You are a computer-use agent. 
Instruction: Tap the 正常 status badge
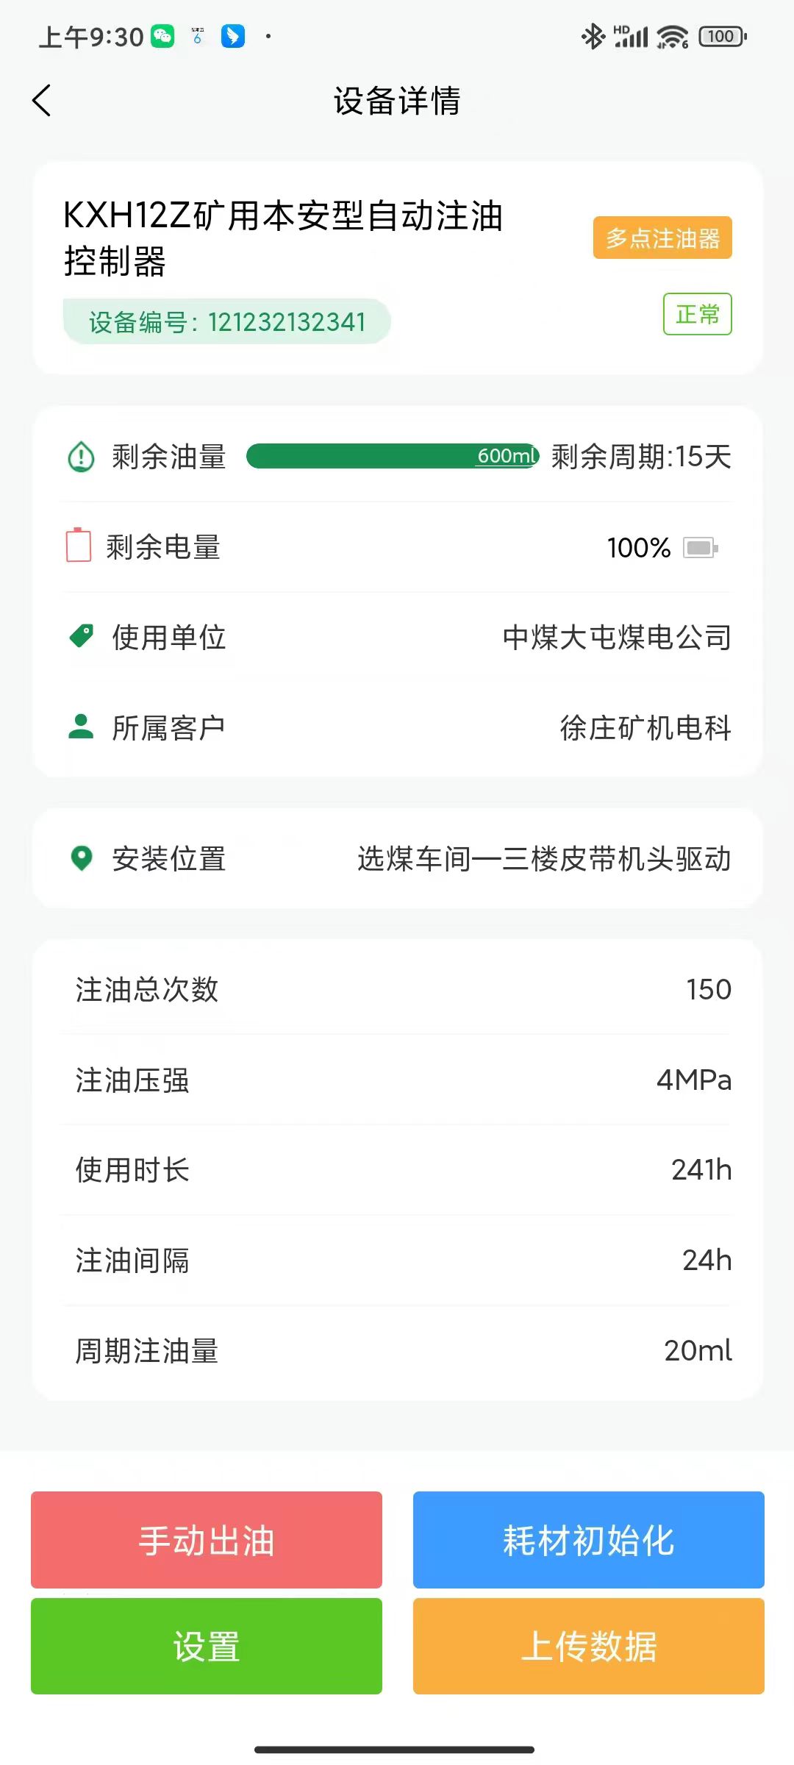(x=697, y=314)
